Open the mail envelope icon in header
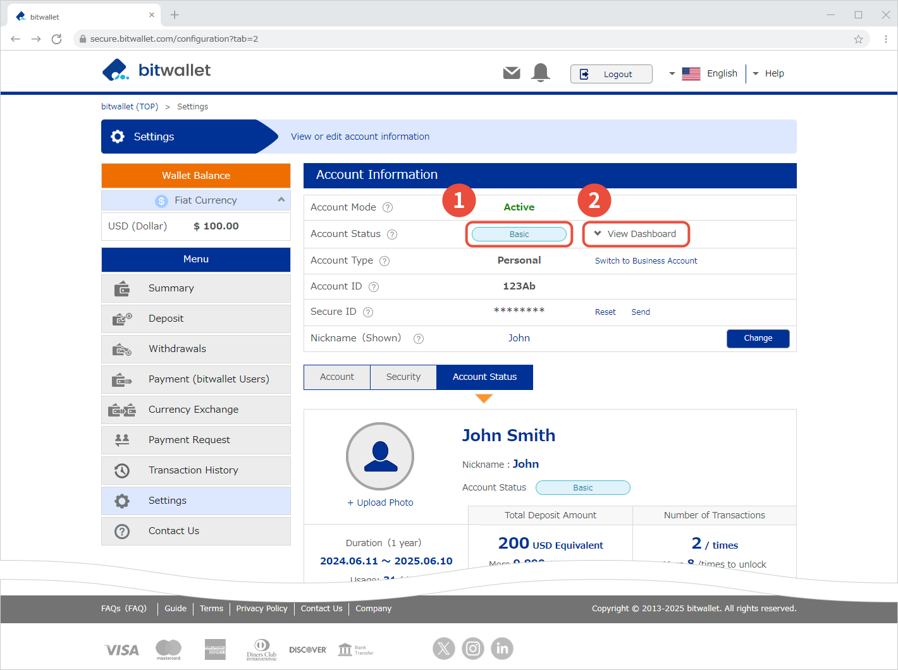This screenshot has width=898, height=670. pos(511,73)
